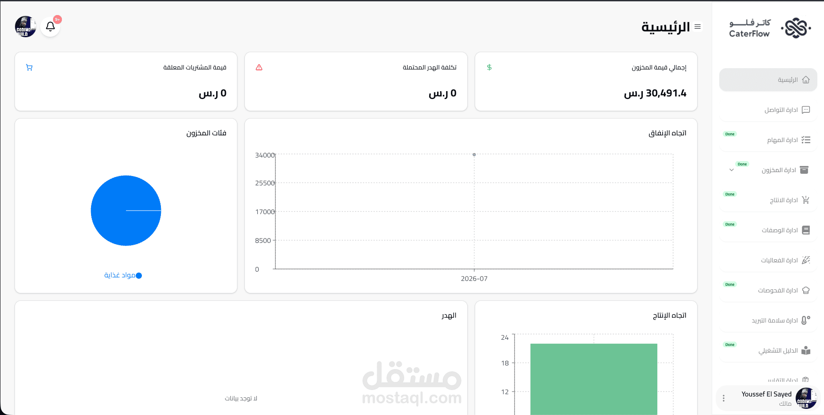Click the قيمة المشتريات المعلقة label
This screenshot has width=824, height=415.
tap(195, 67)
